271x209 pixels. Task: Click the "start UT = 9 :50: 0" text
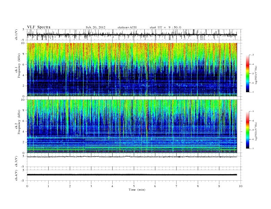point(165,27)
